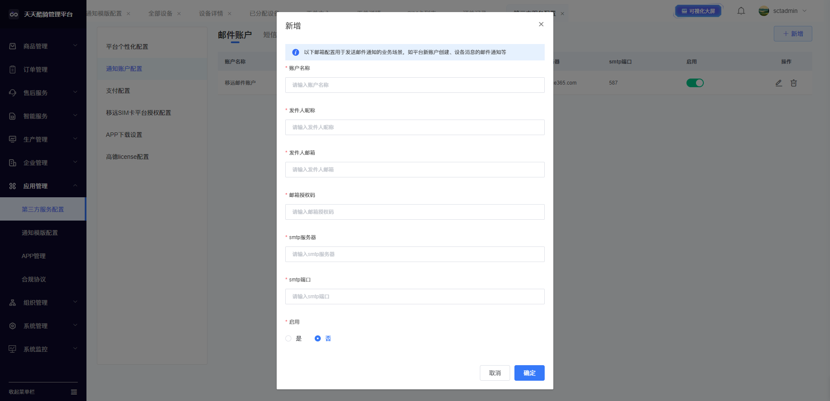This screenshot has width=830, height=401.
Task: Click the 发件人邮箱 input field
Action: click(415, 170)
